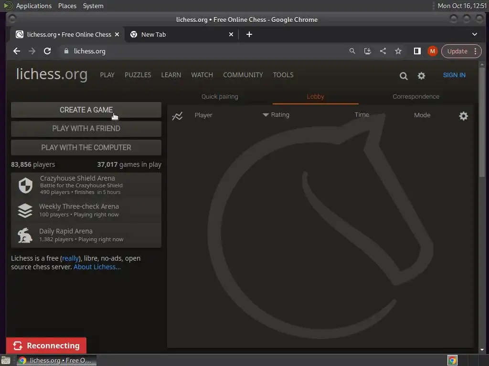
Task: Open the PUZZLES menu
Action: [x=138, y=75]
